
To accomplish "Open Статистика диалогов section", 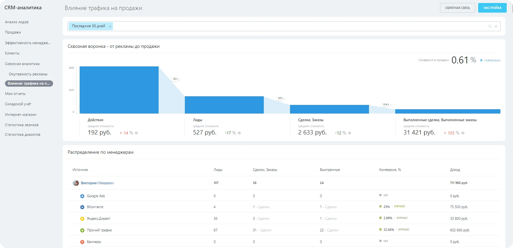I will point(23,134).
